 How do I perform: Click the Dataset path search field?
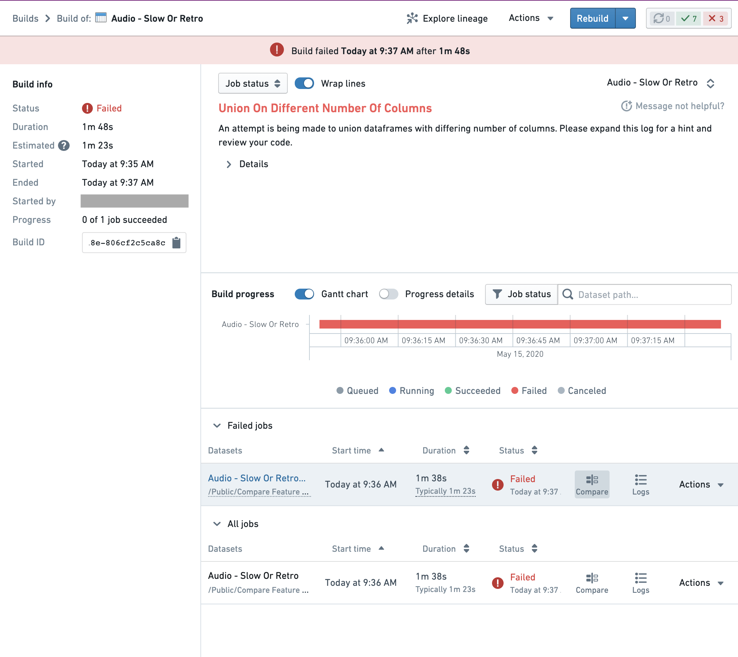click(644, 294)
